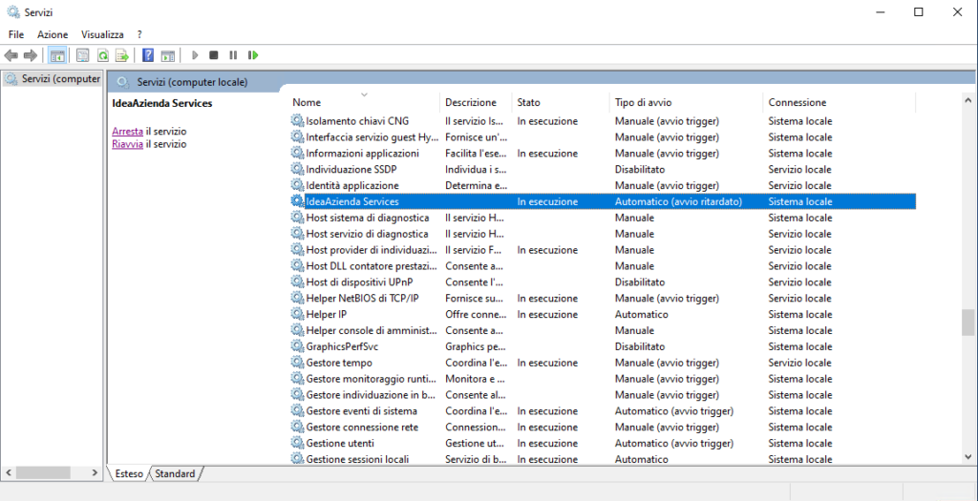Click gear icon of IdeaAzienda Services row
978x501 pixels.
298,201
